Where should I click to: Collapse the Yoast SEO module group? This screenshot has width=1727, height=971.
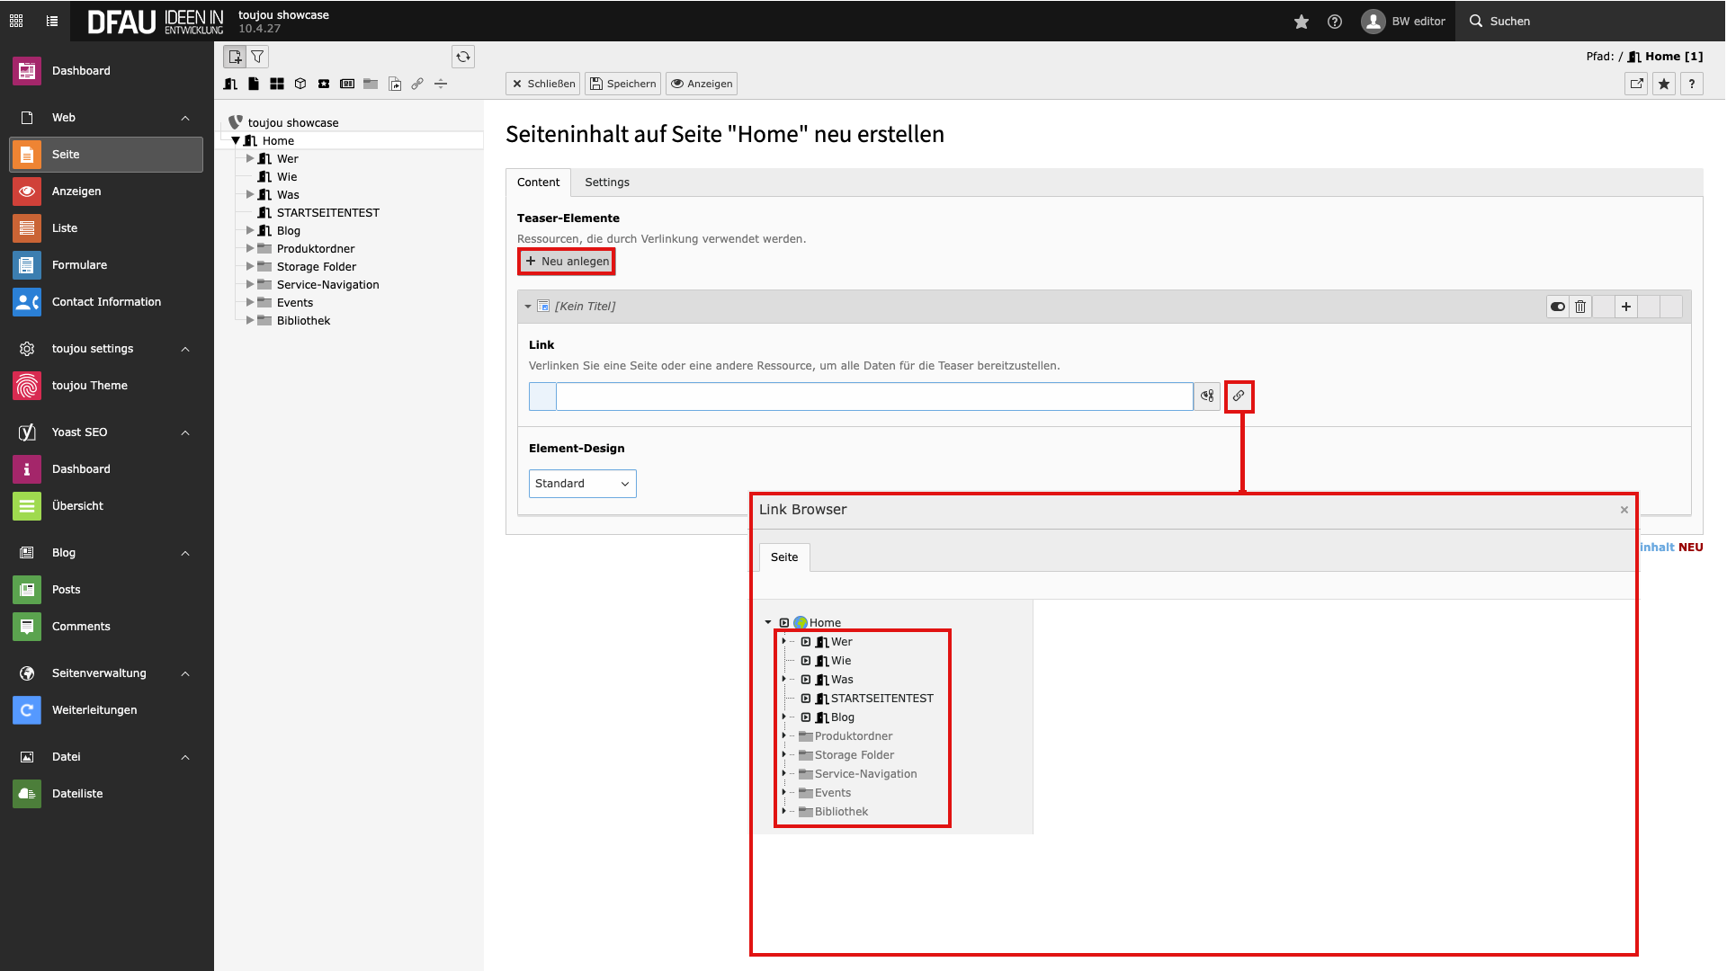tap(185, 432)
